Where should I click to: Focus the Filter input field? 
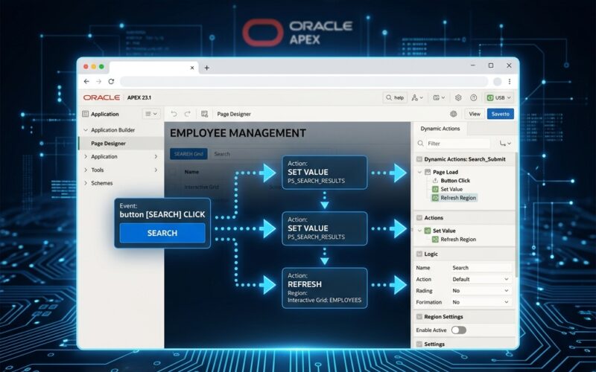click(458, 144)
